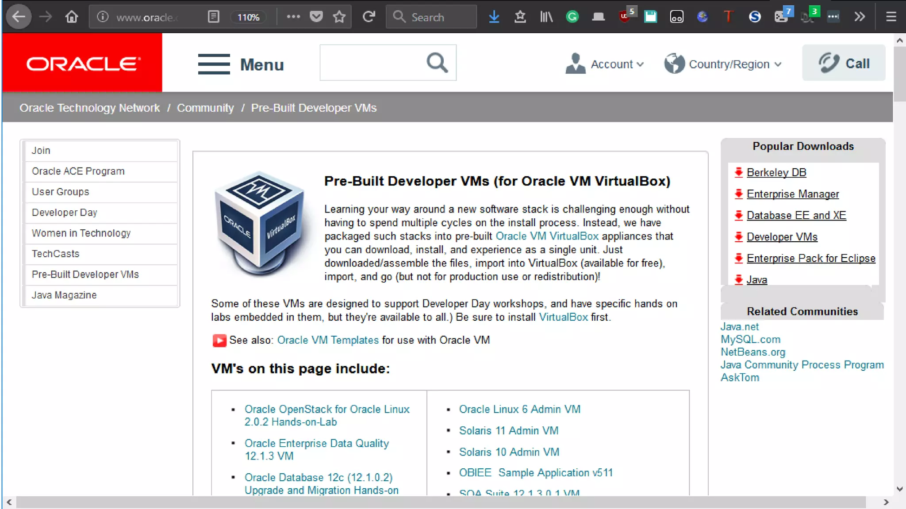The width and height of the screenshot is (906, 509).
Task: Select Pre-Built Developer VMs sidebar item
Action: (x=101, y=274)
